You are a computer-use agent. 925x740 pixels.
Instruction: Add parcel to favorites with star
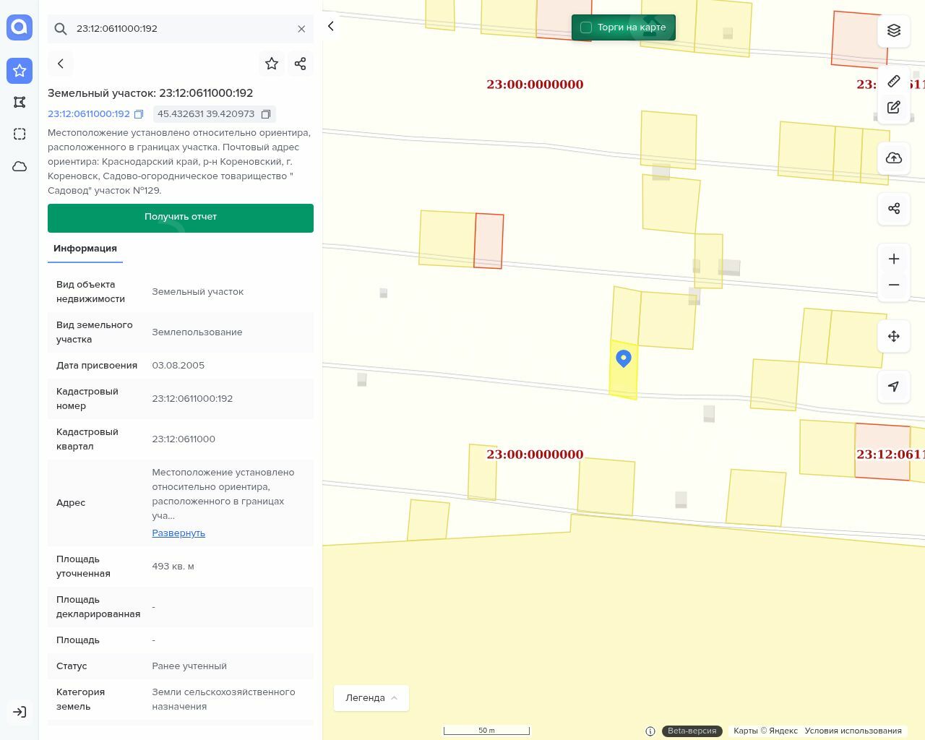click(272, 64)
